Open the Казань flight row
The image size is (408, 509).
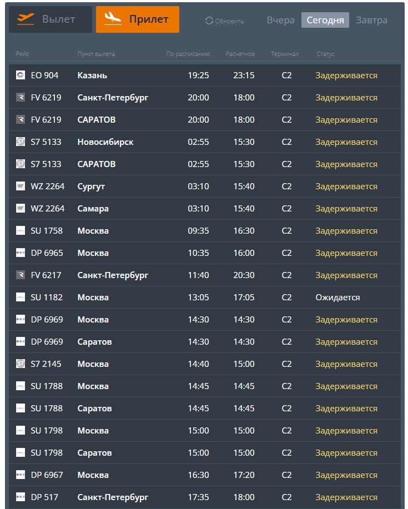click(x=92, y=75)
